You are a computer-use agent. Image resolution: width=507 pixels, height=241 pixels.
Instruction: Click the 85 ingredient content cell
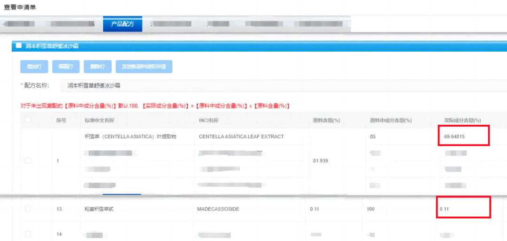pos(373,136)
